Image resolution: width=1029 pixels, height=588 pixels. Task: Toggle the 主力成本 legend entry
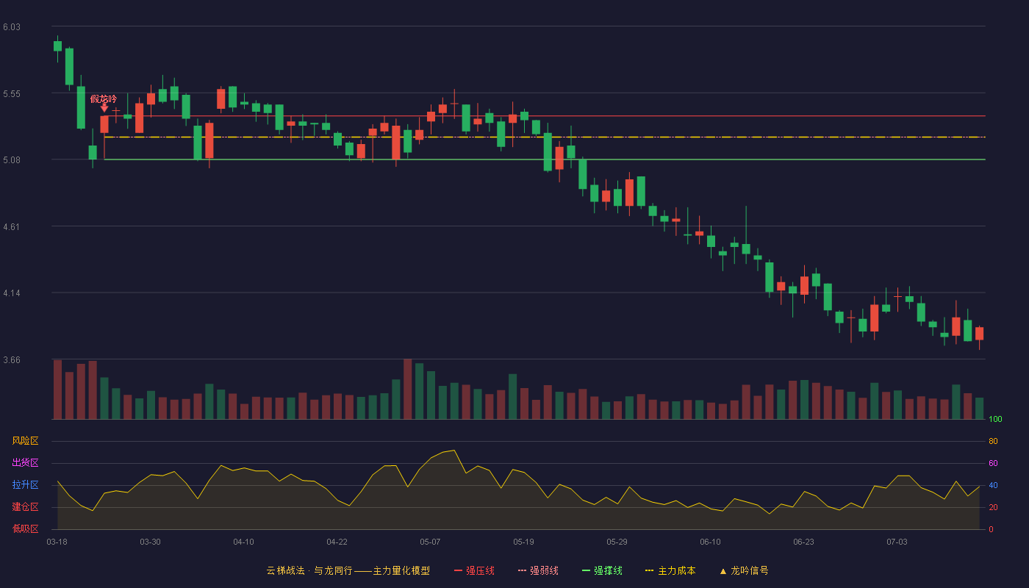pyautogui.click(x=670, y=570)
